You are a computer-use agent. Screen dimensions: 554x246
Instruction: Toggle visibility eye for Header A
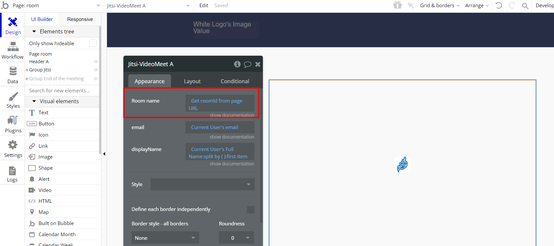(x=96, y=62)
